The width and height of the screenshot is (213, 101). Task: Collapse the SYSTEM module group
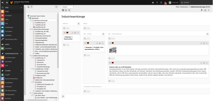[x=12, y=71]
